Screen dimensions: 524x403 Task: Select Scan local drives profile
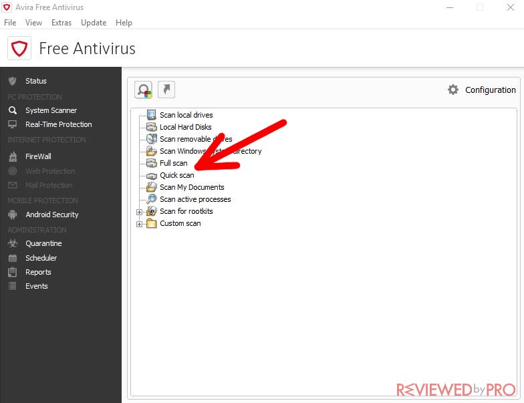[186, 115]
